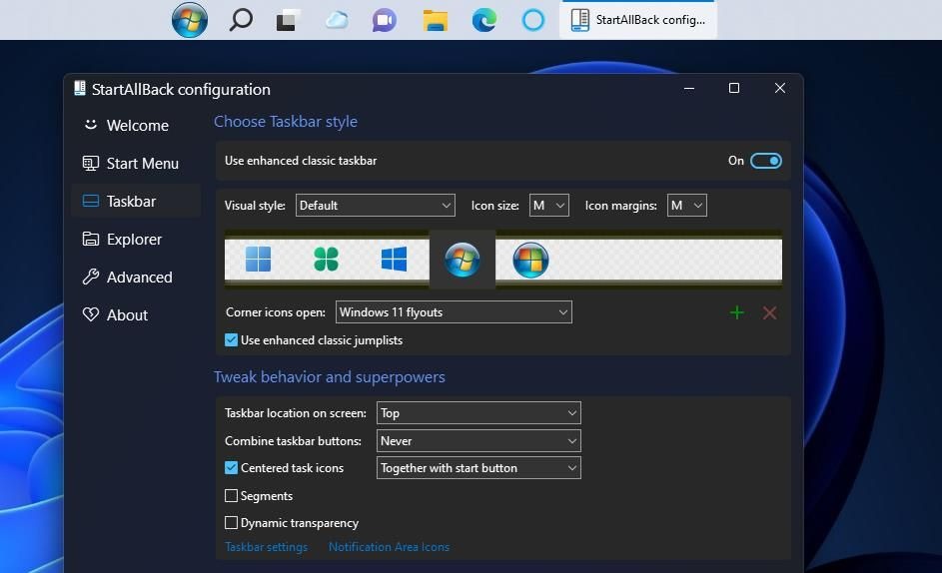Enable the Segments checkbox
The width and height of the screenshot is (942, 573).
[x=232, y=495]
